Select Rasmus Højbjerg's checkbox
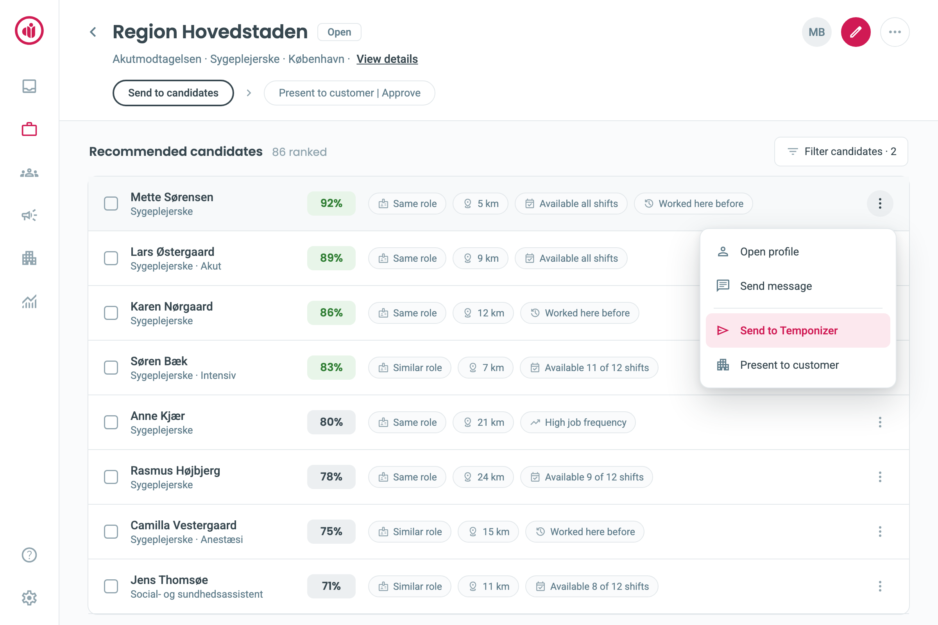The width and height of the screenshot is (938, 625). [x=111, y=477]
